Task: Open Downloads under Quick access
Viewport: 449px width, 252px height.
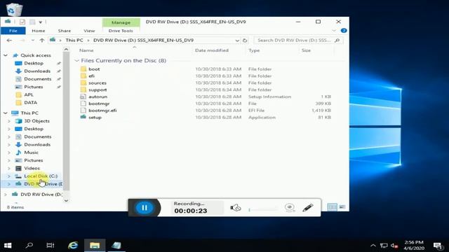Action: pyautogui.click(x=37, y=71)
